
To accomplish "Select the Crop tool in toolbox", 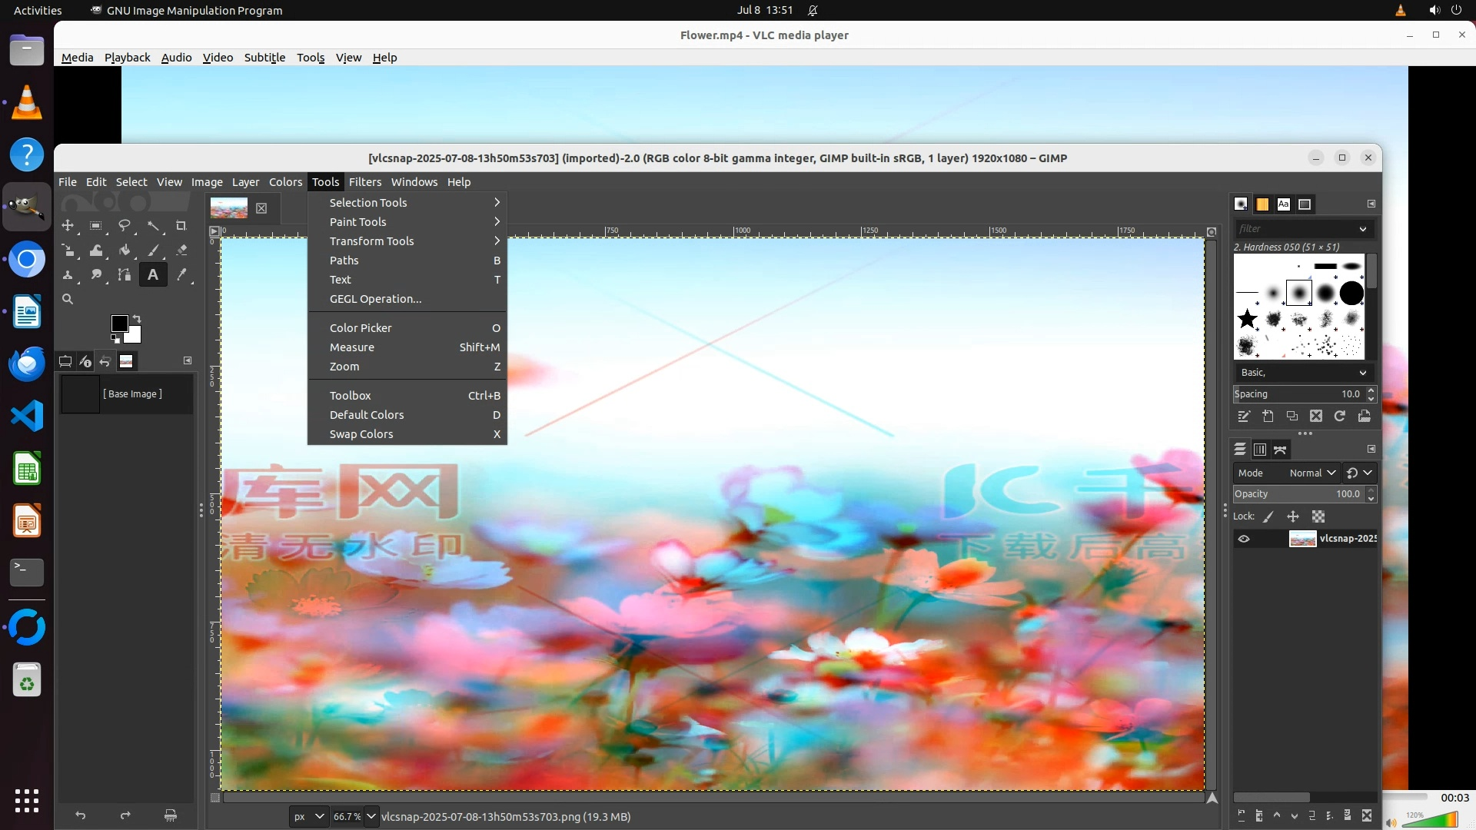I will (181, 226).
